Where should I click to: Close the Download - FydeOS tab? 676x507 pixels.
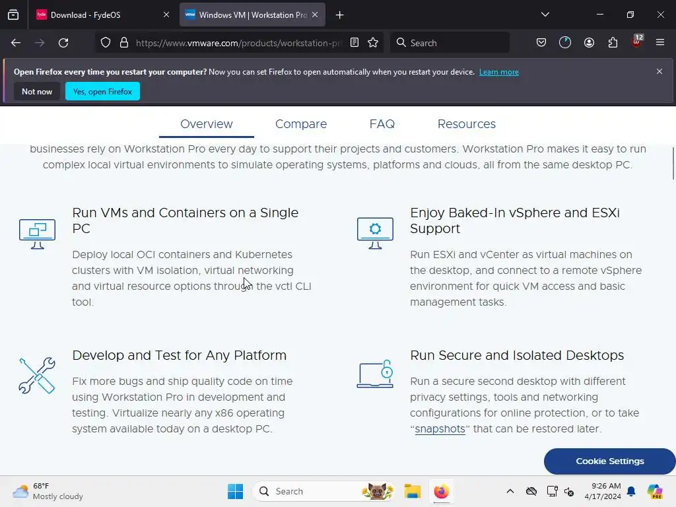(x=166, y=15)
